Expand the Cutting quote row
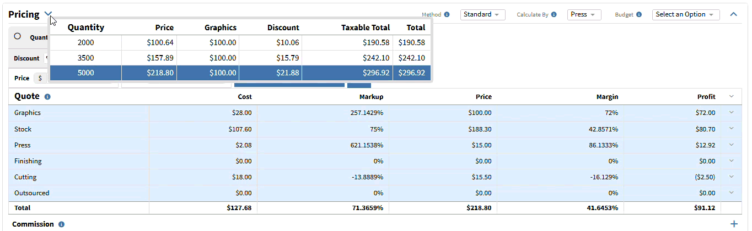The image size is (752, 231). click(x=731, y=177)
